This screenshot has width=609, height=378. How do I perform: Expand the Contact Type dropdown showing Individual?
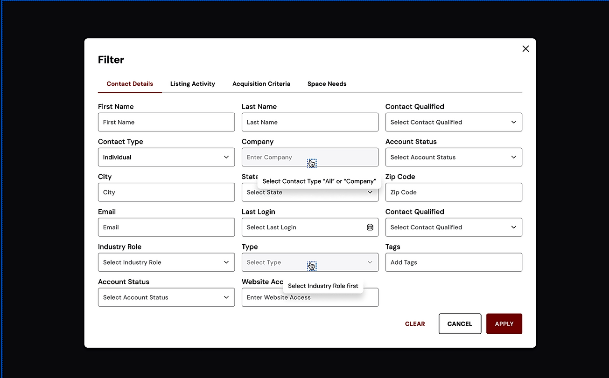click(166, 157)
